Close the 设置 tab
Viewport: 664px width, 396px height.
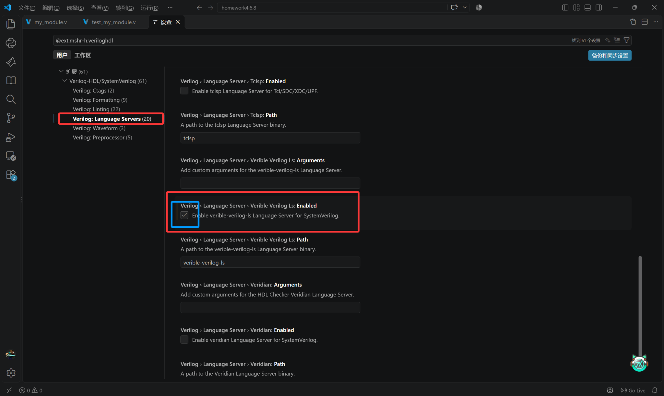[x=178, y=22]
